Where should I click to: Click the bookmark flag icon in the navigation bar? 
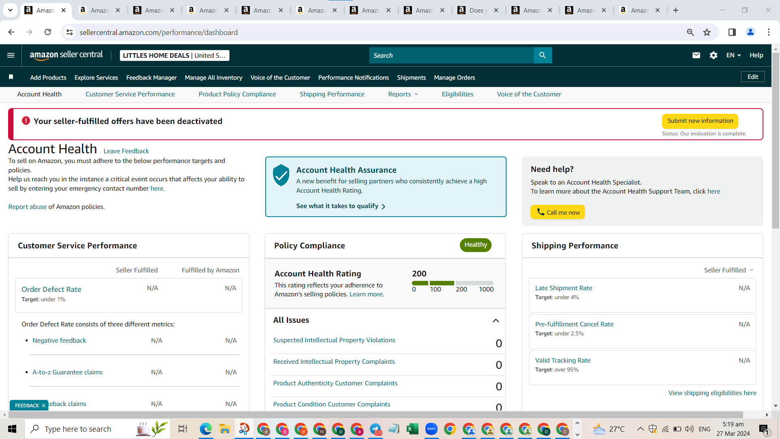coord(11,77)
